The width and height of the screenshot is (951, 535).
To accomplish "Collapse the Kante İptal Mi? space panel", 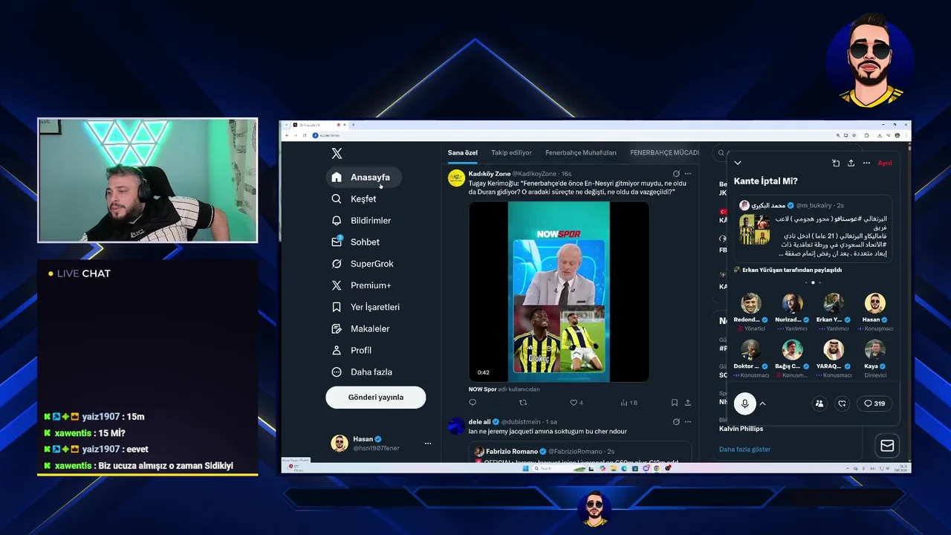I will (738, 163).
